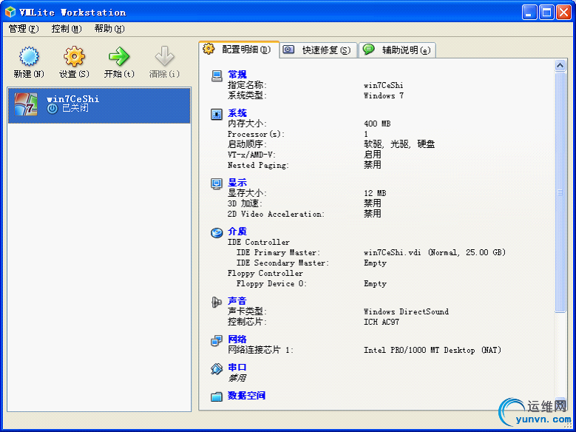Click the details pane scrollbar thumb

pos(560,192)
